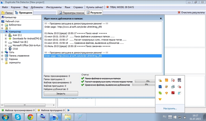Viewport: 206px width, 121px height.
Task: Click the muted volume tray icon
Action: tap(180, 86)
